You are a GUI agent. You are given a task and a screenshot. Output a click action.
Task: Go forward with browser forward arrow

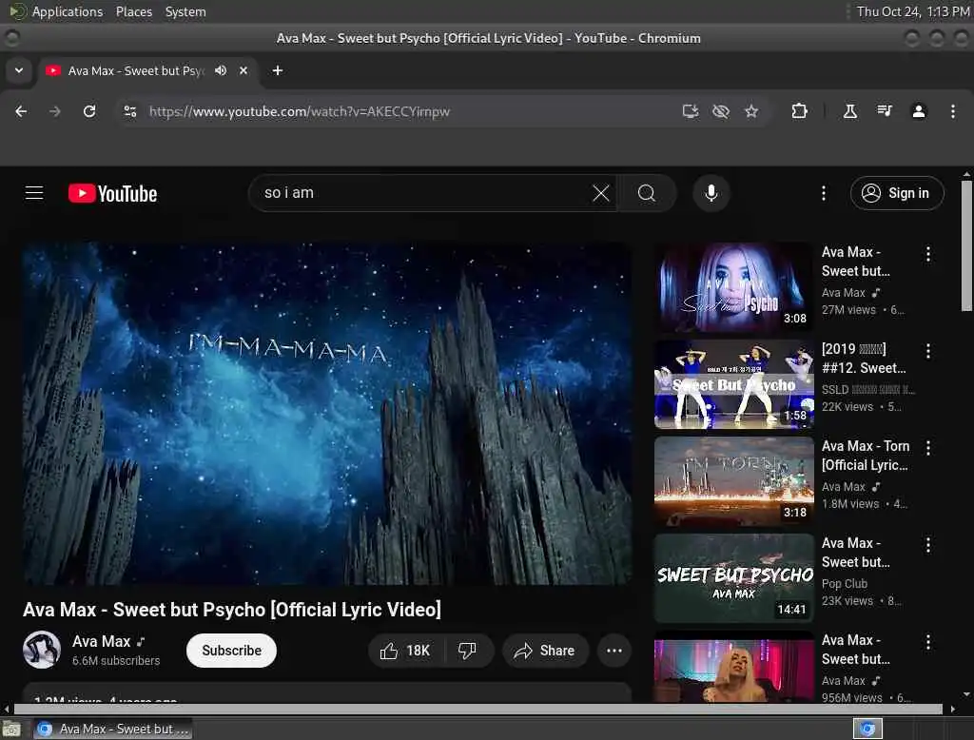pos(54,111)
